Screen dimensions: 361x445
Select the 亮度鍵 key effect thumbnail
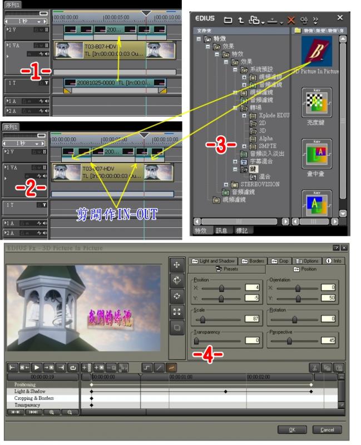pyautogui.click(x=317, y=103)
